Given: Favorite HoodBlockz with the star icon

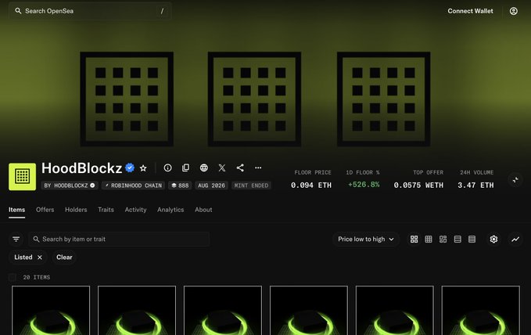Looking at the screenshot, I should coord(143,167).
